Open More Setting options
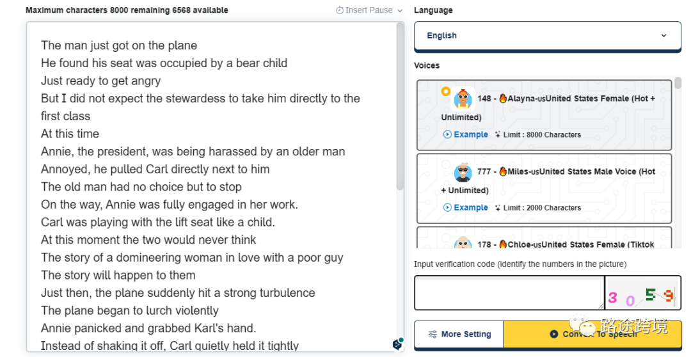The image size is (691, 357). tap(459, 334)
